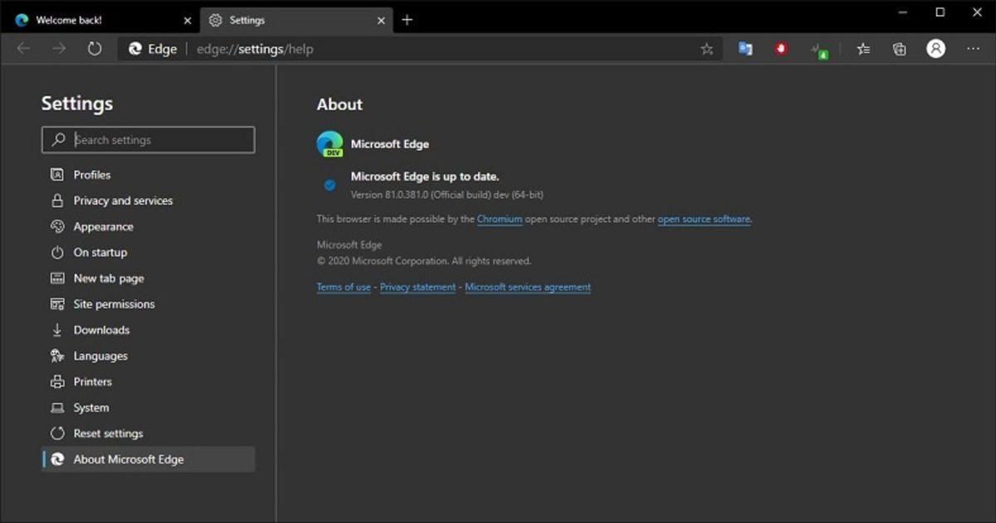Select Privacy and services in the sidebar

[x=124, y=201]
